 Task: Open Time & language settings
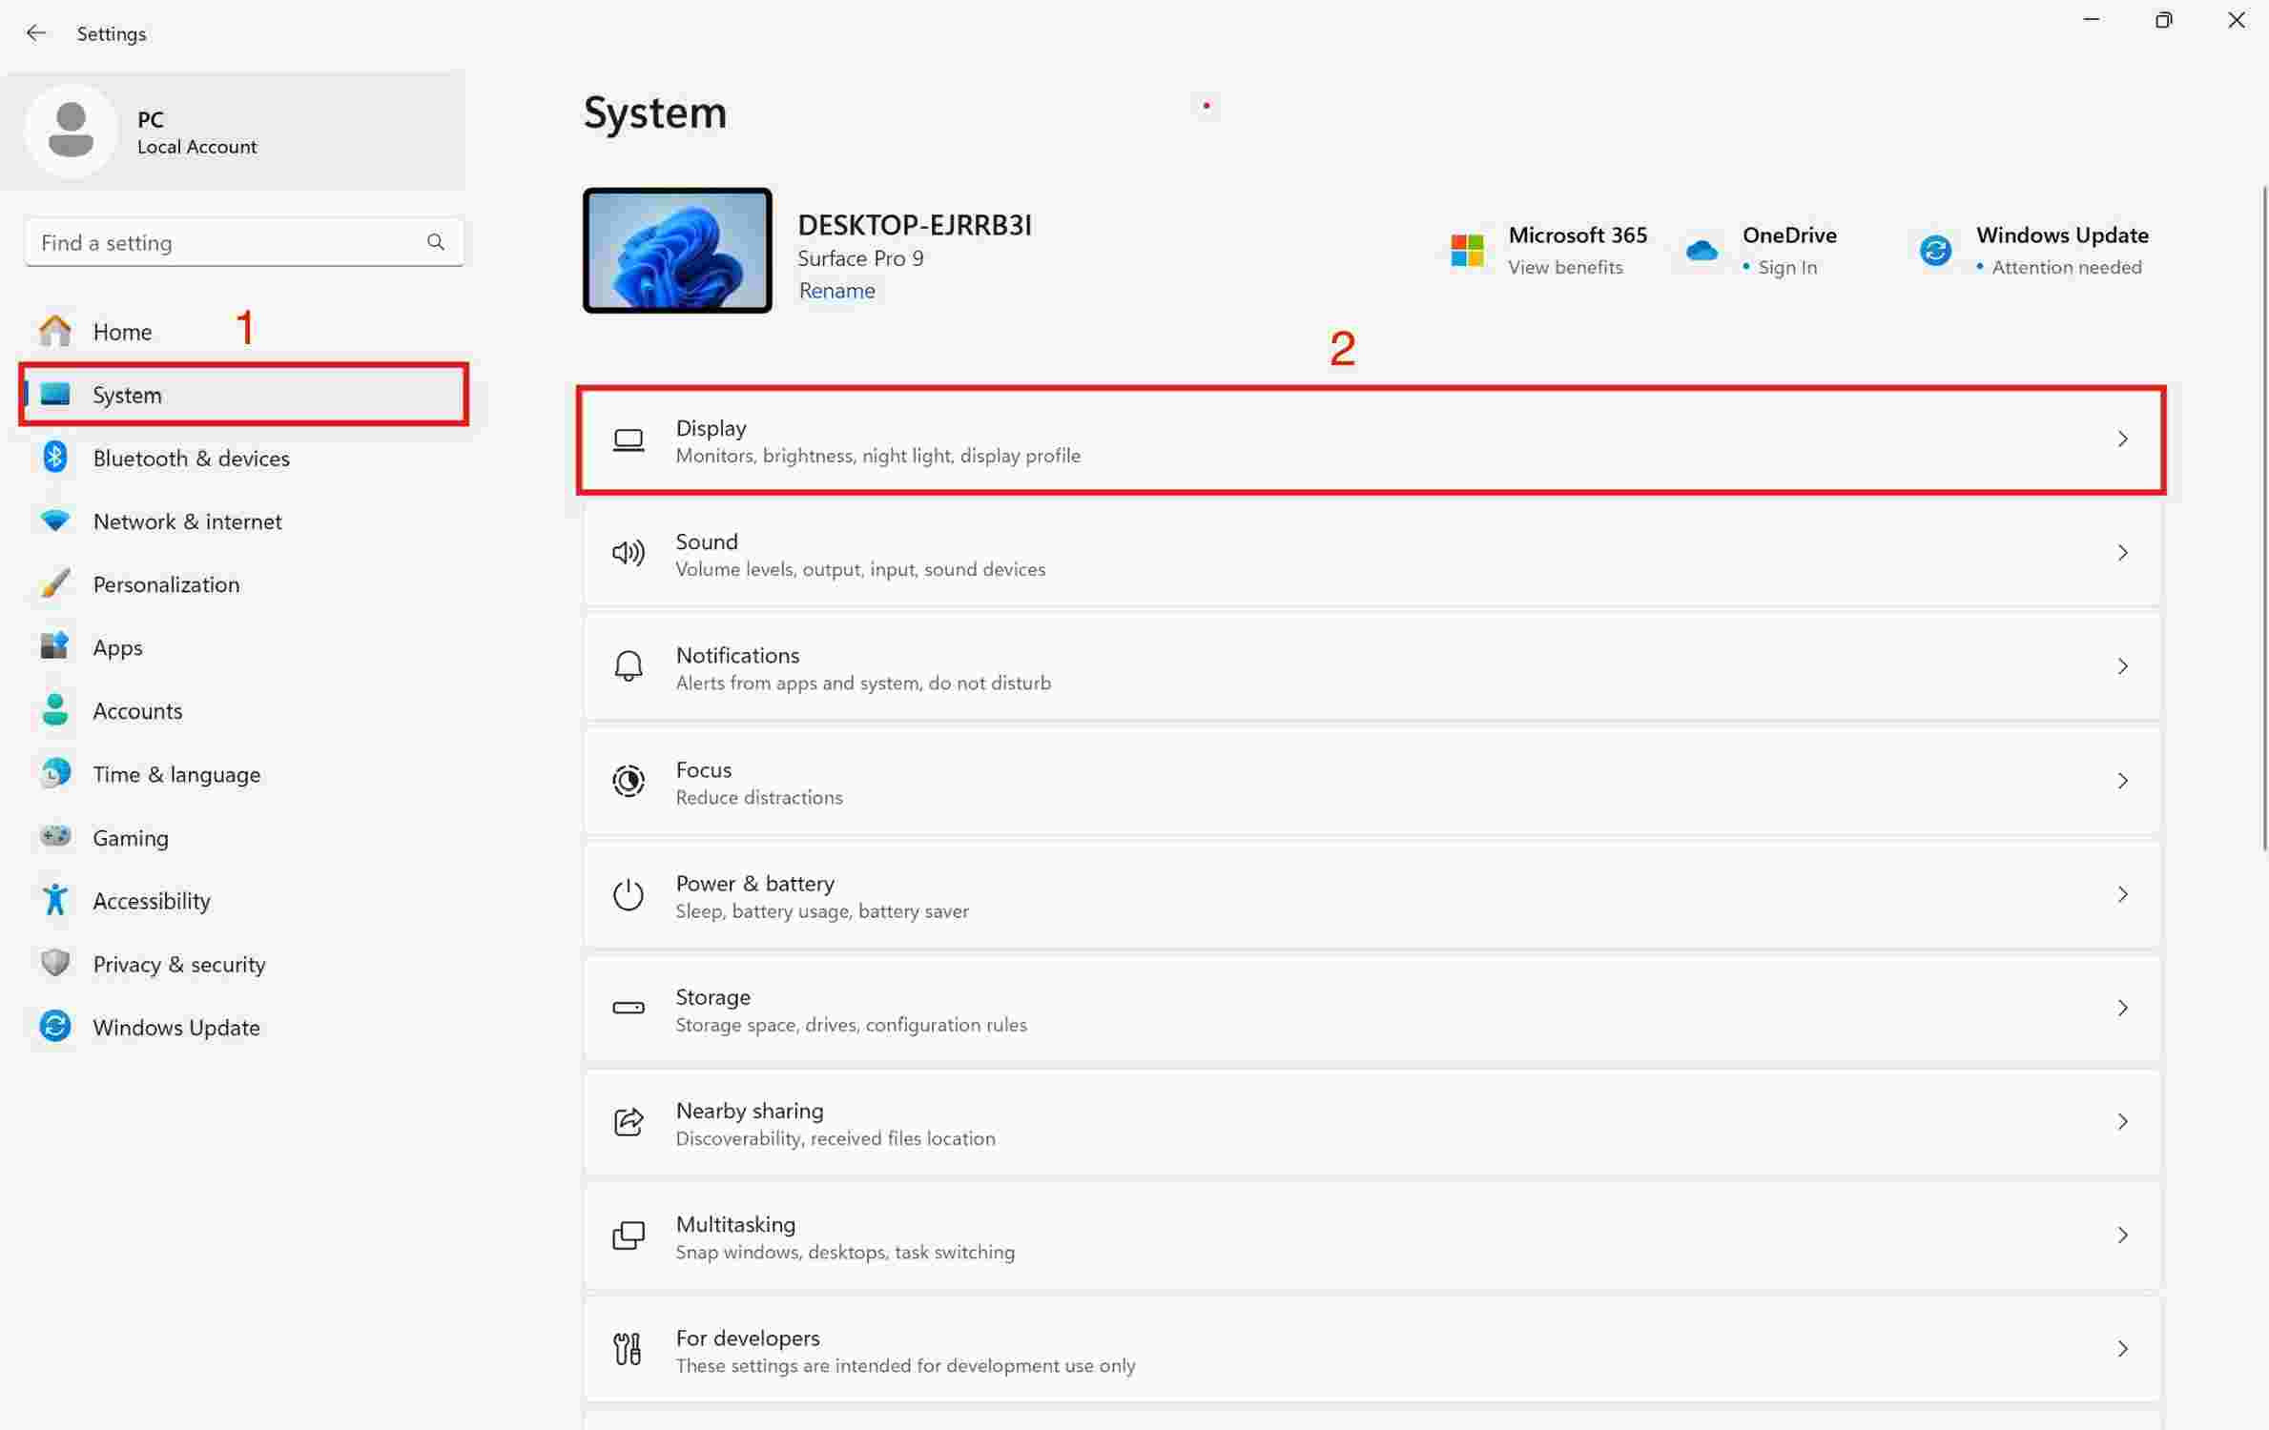[x=176, y=773]
